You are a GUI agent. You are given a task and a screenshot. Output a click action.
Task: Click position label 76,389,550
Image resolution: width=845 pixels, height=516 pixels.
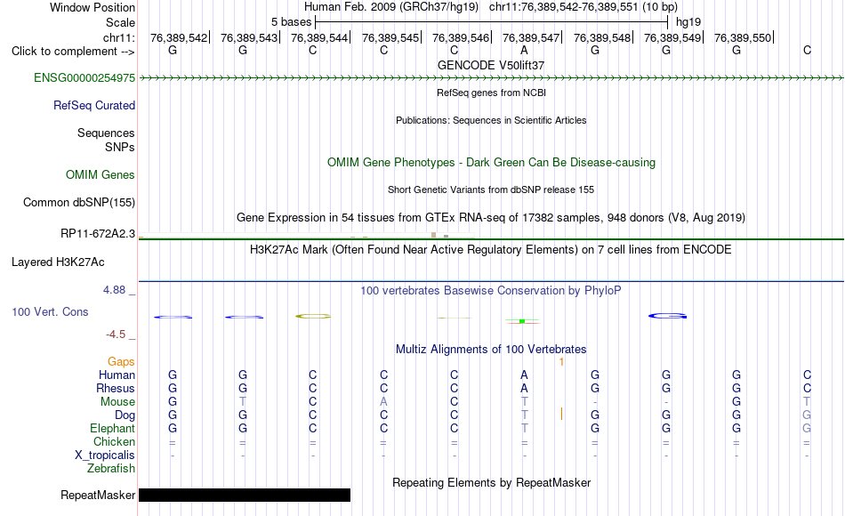pos(743,37)
